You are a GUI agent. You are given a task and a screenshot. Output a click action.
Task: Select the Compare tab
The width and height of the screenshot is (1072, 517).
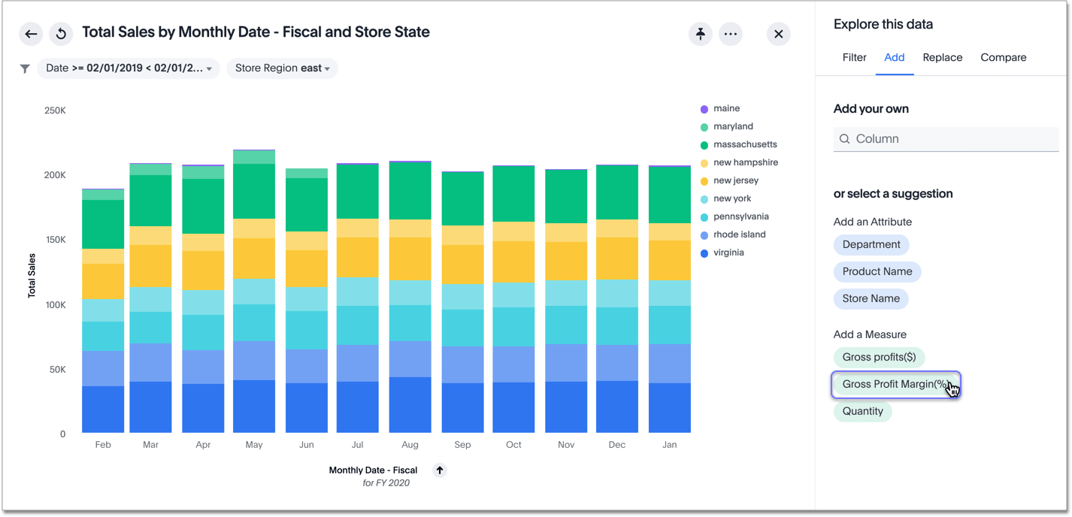[x=1003, y=58]
